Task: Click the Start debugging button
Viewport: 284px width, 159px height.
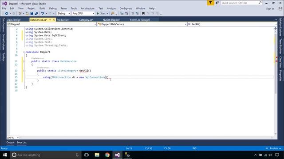Action: click(x=101, y=14)
